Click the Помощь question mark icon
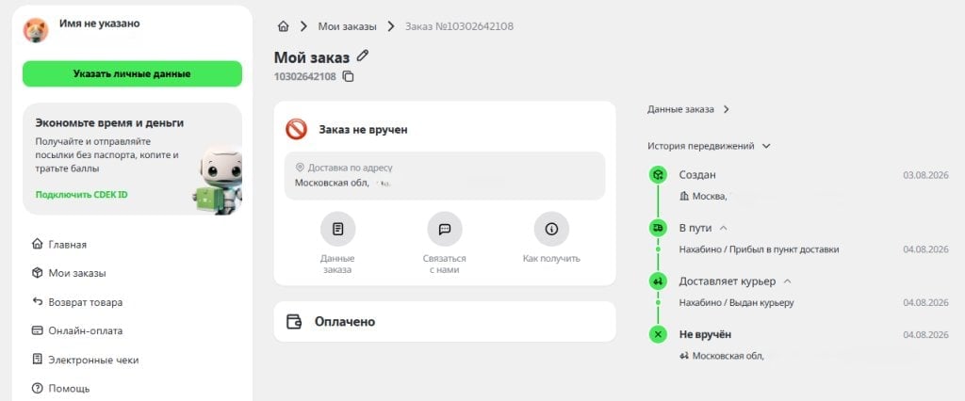 pos(38,388)
